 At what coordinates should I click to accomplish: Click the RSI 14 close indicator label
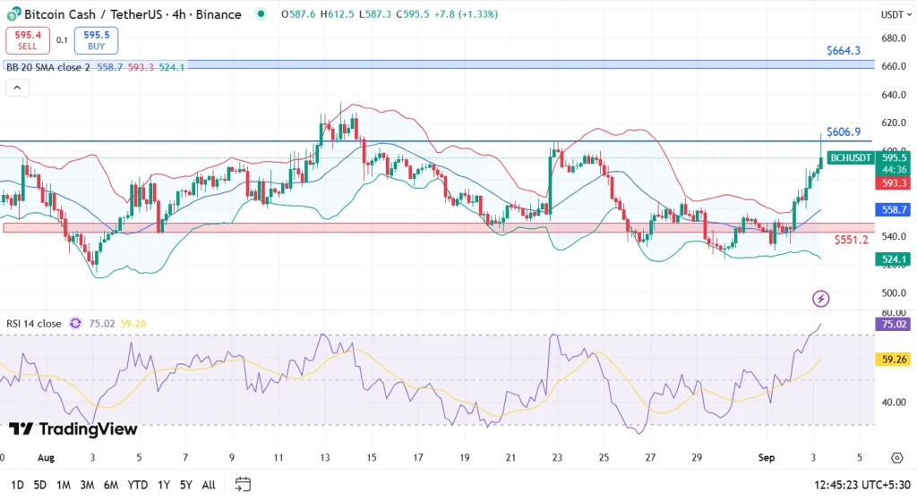click(x=34, y=324)
